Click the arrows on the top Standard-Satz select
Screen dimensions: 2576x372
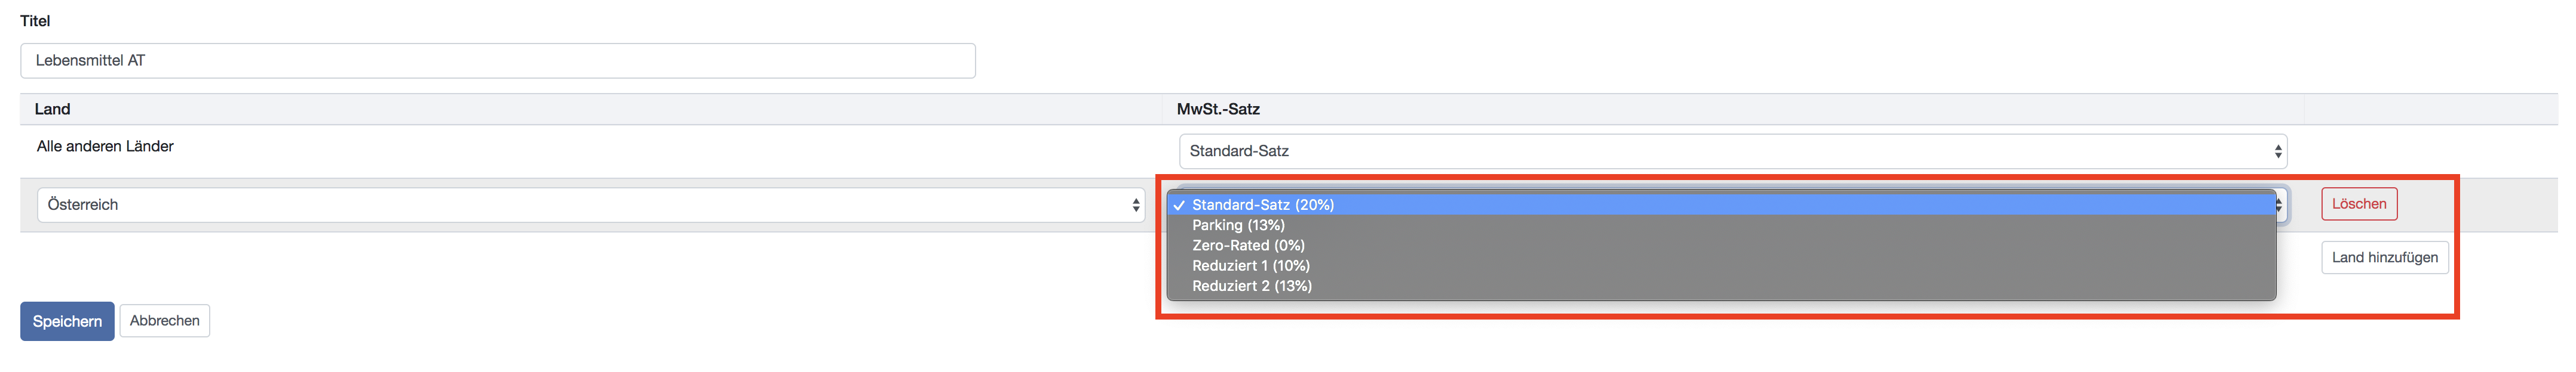pyautogui.click(x=2277, y=151)
